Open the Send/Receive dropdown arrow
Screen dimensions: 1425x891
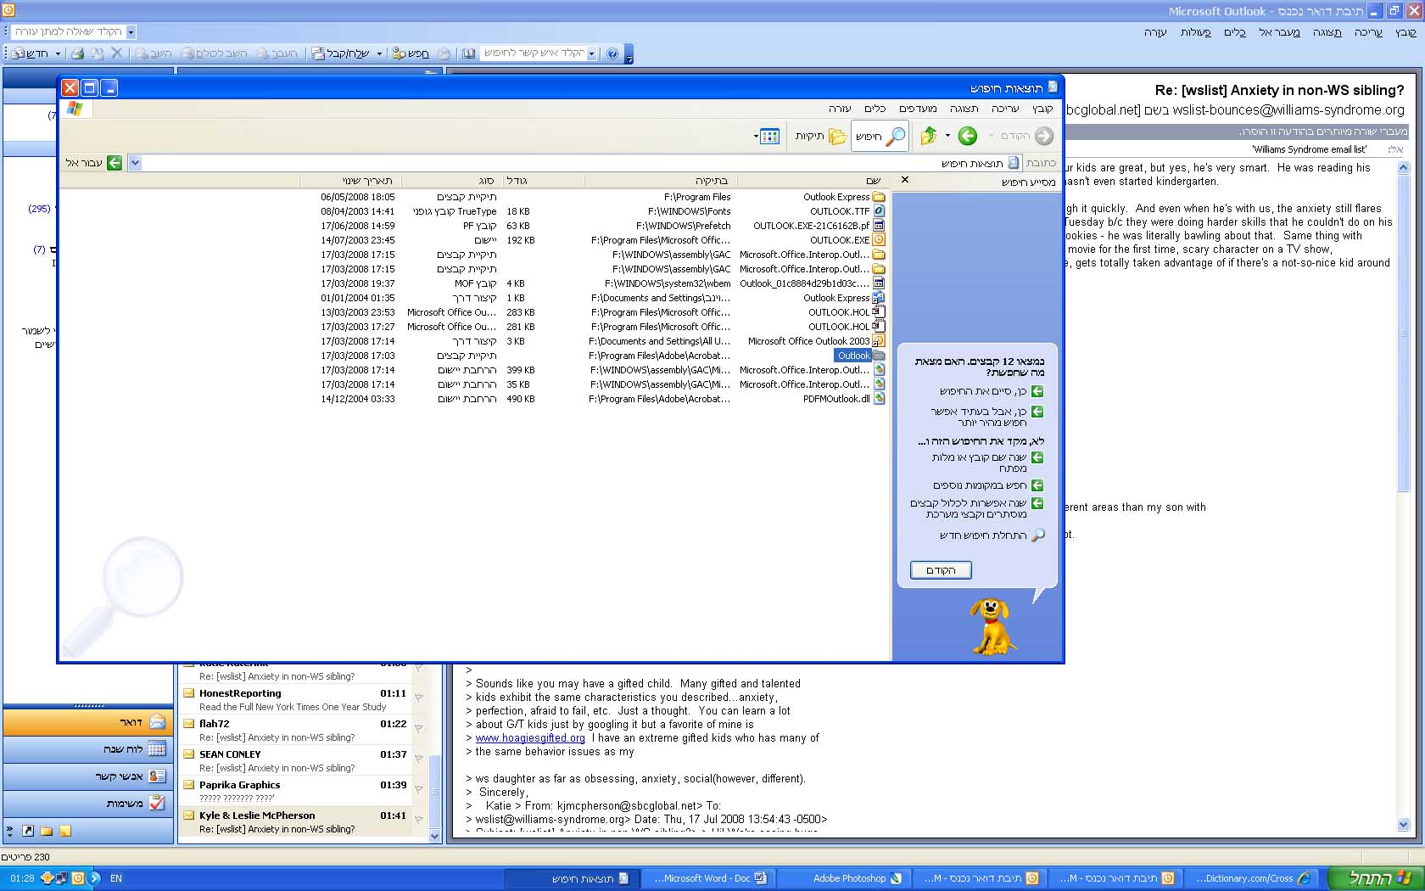coord(379,53)
